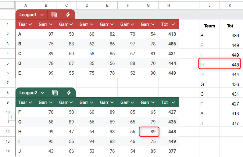
Task: Open League1 Team column filter dropdown
Action: click(x=30, y=24)
